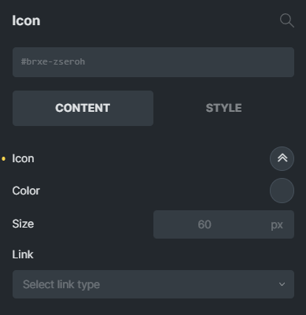Click the circular button right of Color
The width and height of the screenshot is (306, 315).
point(282,191)
